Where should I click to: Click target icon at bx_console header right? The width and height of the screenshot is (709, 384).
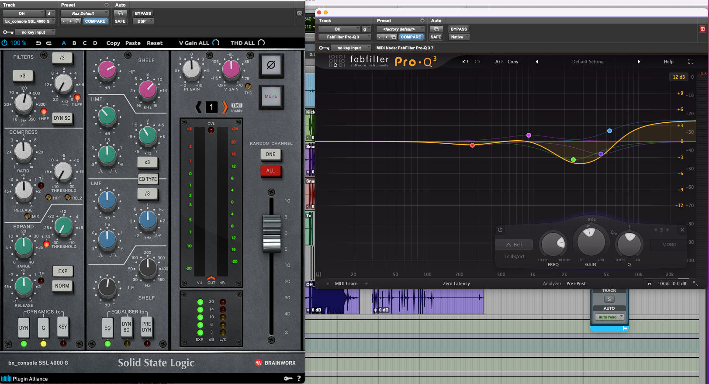[x=299, y=14]
